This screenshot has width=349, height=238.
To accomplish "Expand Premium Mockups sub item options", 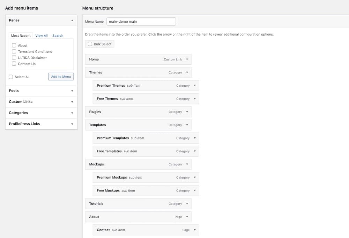I will point(195,178).
